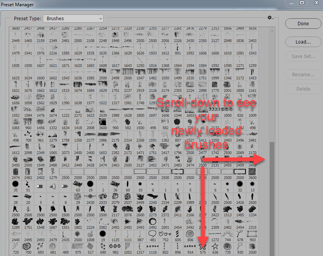Select the brush preset labeled 1279

53,174
